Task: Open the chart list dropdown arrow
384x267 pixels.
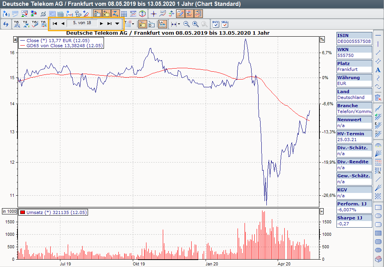Action: click(117, 23)
